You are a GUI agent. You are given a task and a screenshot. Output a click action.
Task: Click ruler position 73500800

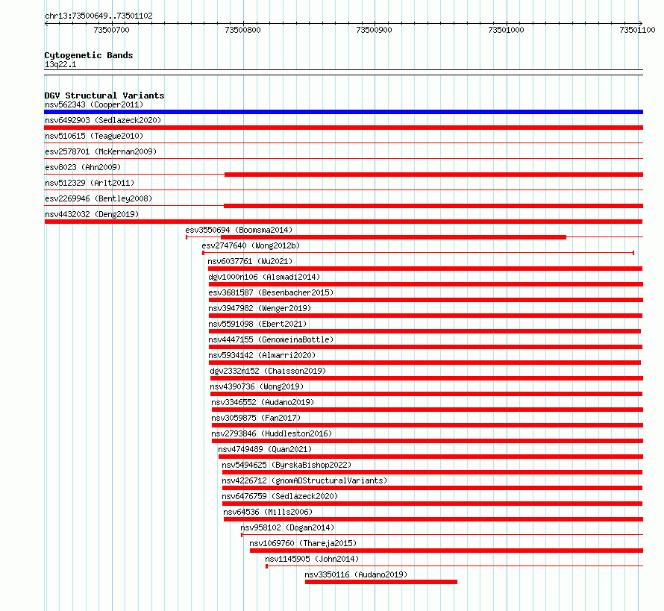242,30
